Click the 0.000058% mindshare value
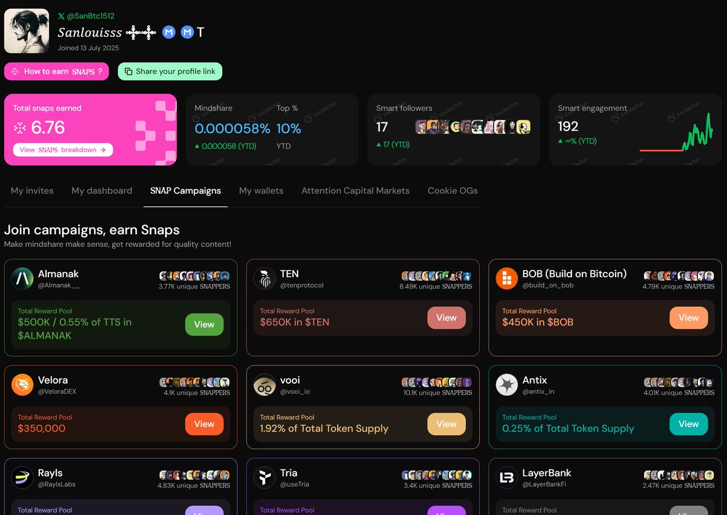The image size is (727, 515). (x=232, y=128)
